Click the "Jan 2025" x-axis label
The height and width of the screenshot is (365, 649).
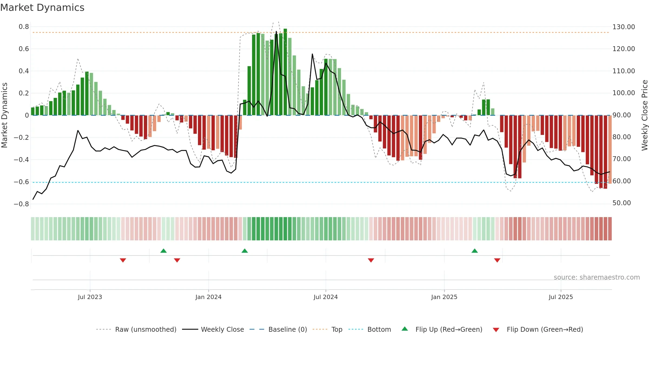pyautogui.click(x=444, y=297)
